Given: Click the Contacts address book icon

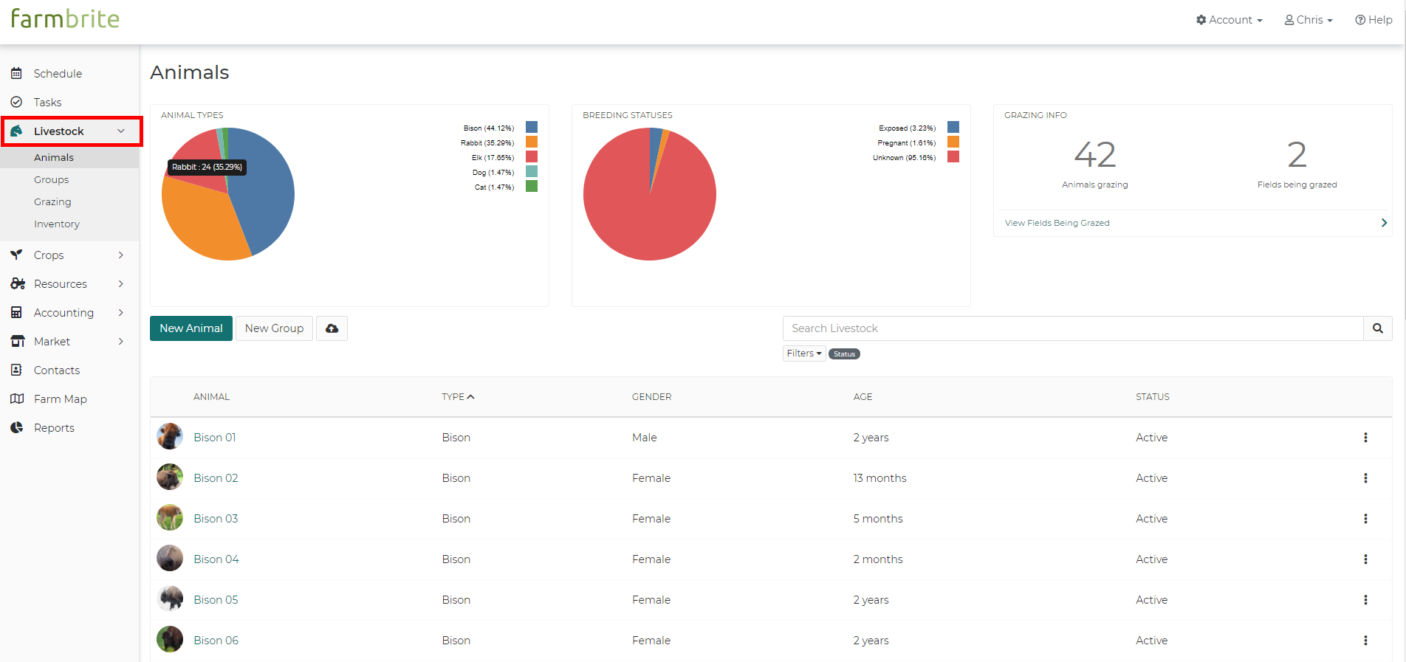Looking at the screenshot, I should [16, 370].
